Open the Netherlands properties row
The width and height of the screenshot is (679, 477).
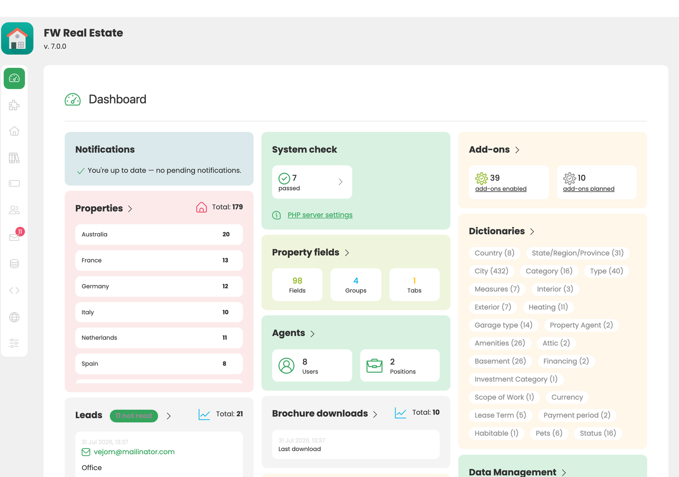[159, 338]
